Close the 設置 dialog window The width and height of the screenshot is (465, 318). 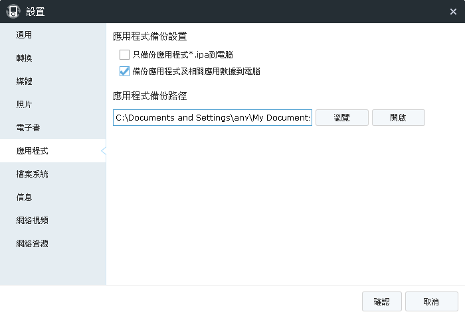coord(453,11)
